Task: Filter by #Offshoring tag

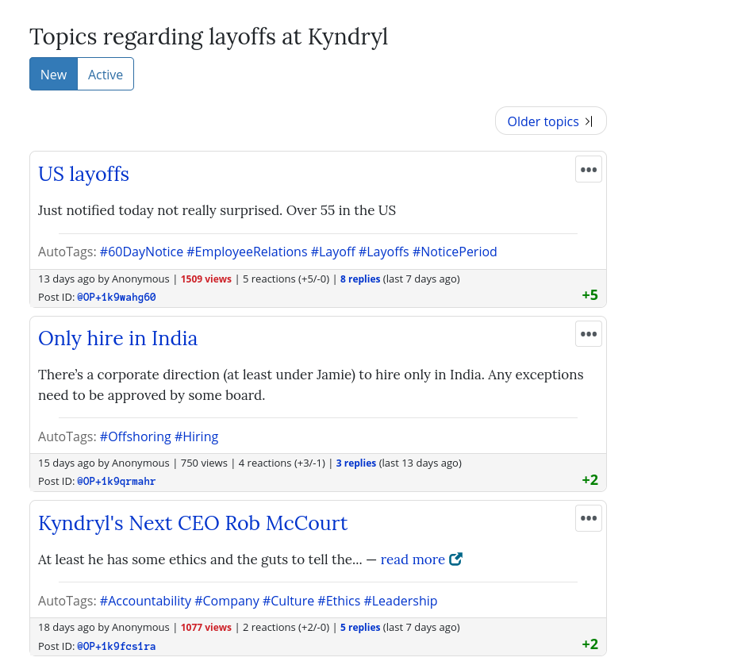Action: pos(135,436)
